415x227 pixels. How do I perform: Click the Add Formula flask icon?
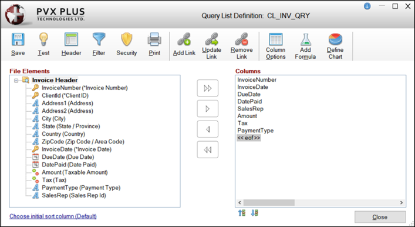click(305, 39)
